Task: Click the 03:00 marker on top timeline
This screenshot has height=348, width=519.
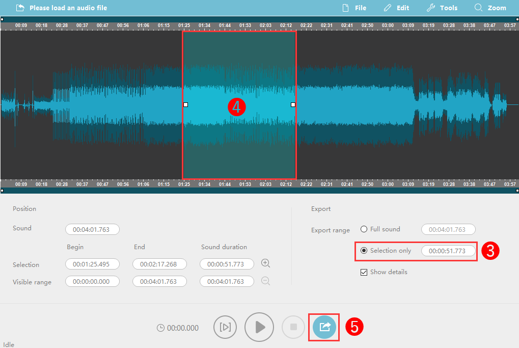Action: coord(388,25)
